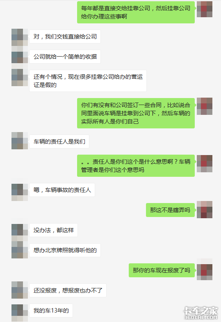Screen dimensions: 221x322
Task: Click the sender avatar beside '那这不是瞎弄吗'
Action: tap(204, 210)
